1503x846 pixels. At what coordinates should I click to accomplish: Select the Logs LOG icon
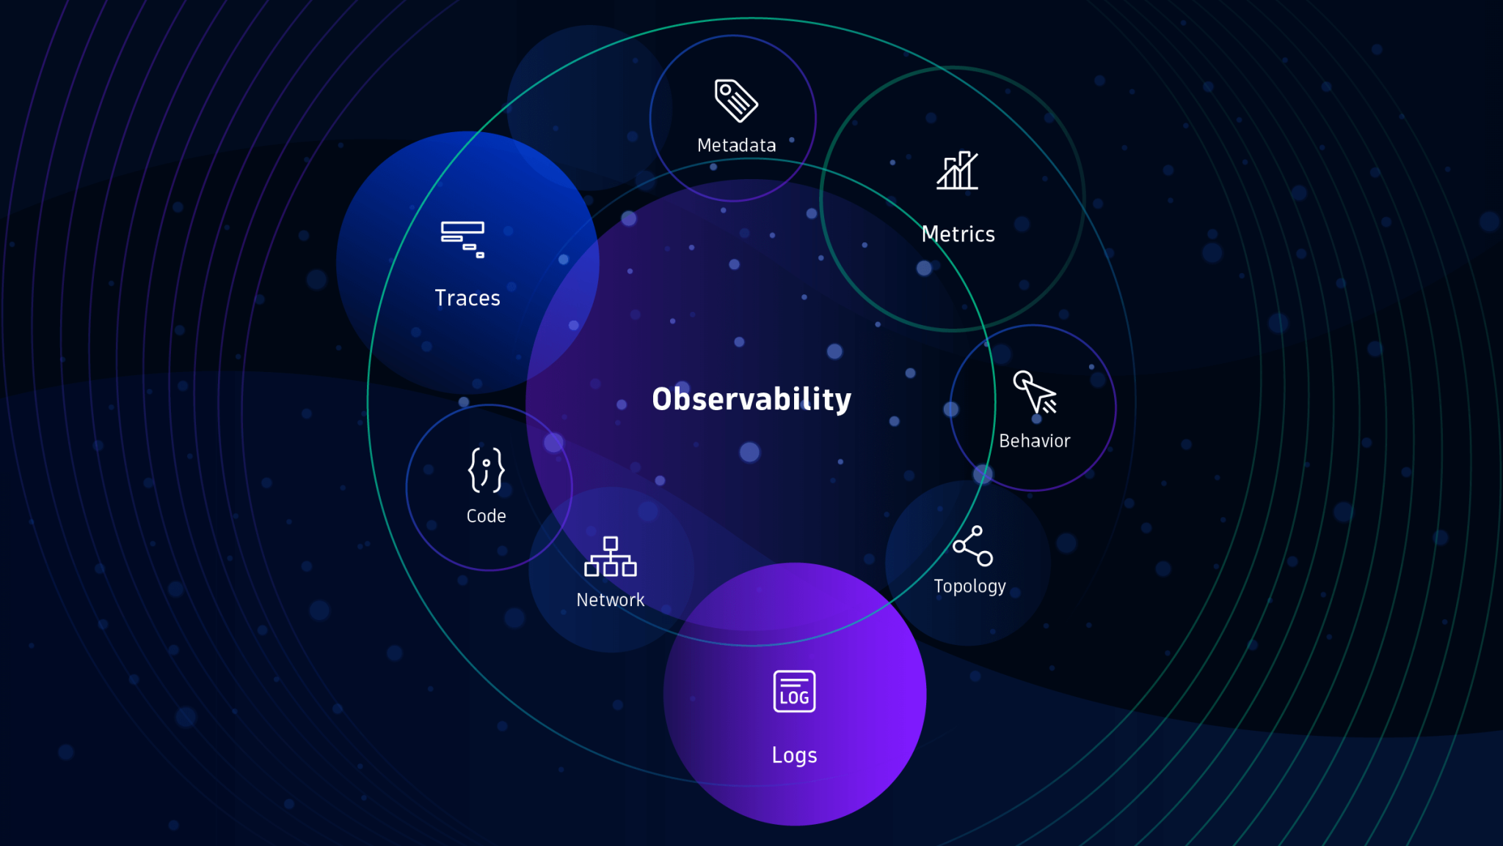(796, 693)
